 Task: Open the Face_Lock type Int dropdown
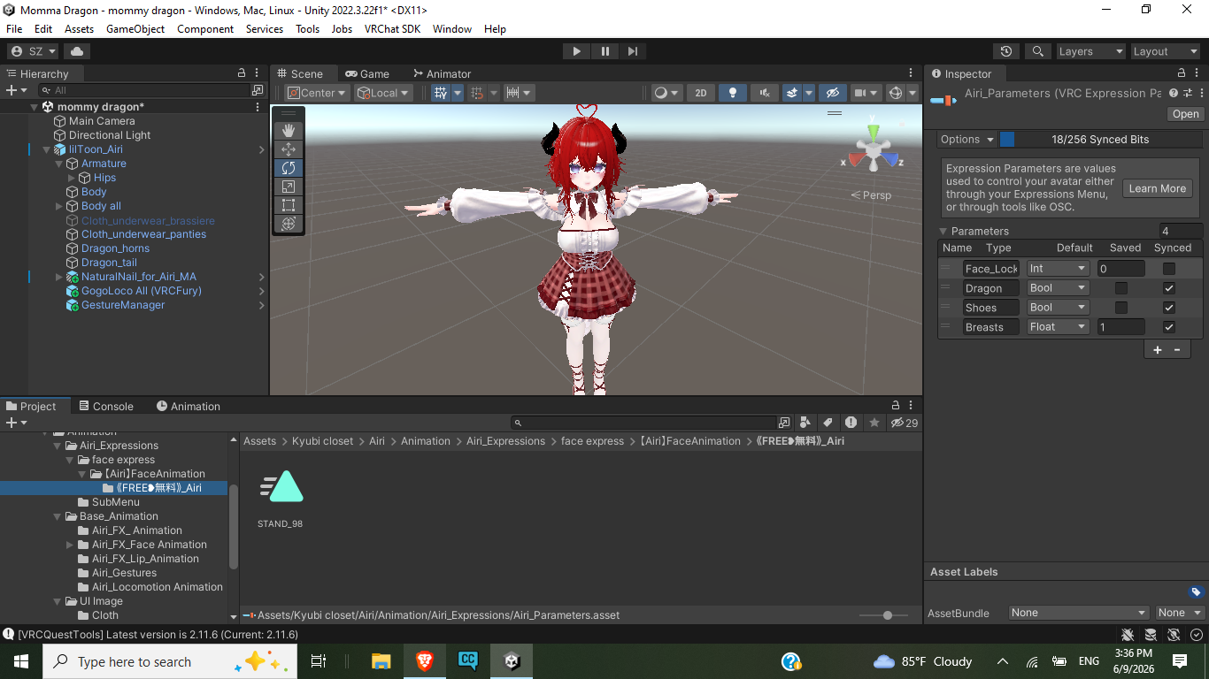point(1058,269)
